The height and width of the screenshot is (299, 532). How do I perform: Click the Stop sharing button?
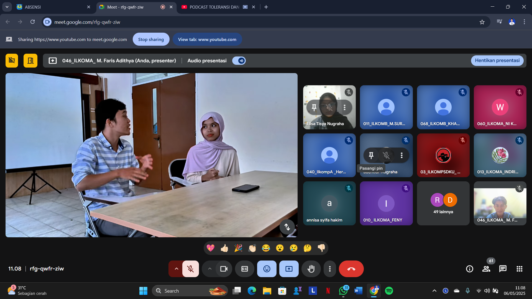[151, 39]
